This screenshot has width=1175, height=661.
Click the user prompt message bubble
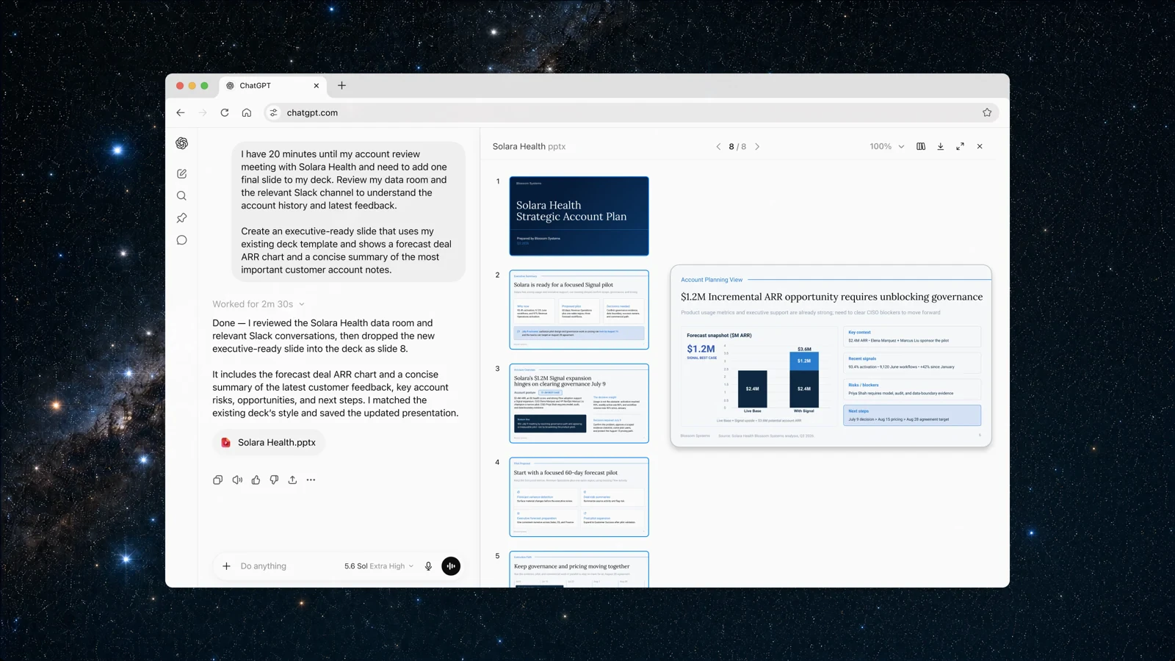(x=349, y=212)
